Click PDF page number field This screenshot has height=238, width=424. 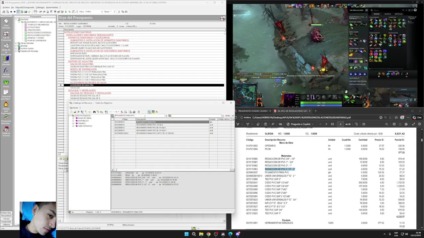[x=340, y=124]
